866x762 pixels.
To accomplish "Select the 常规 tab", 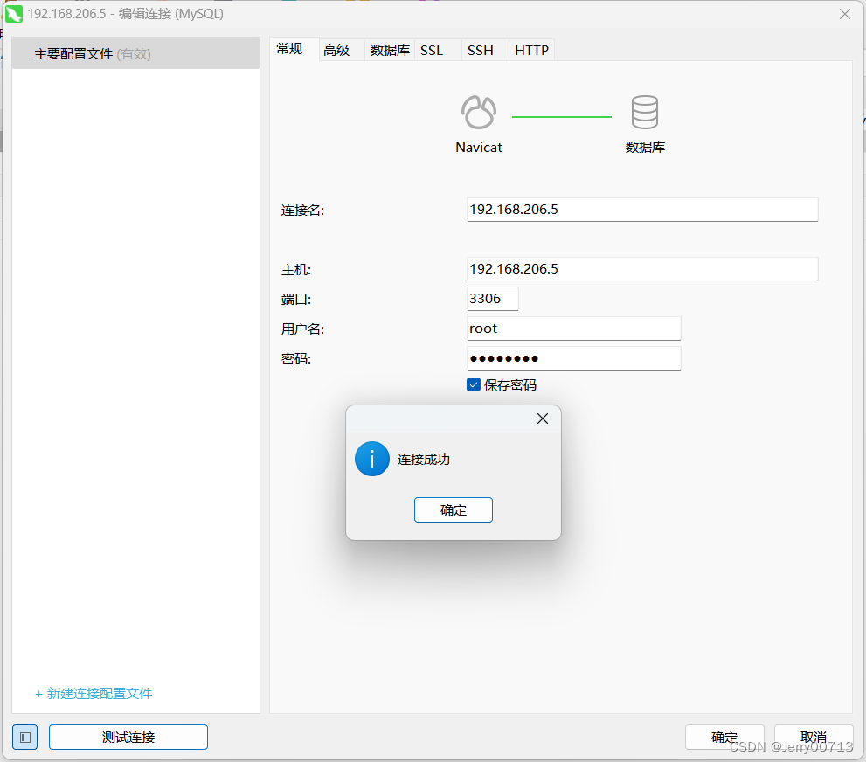I will (x=289, y=50).
